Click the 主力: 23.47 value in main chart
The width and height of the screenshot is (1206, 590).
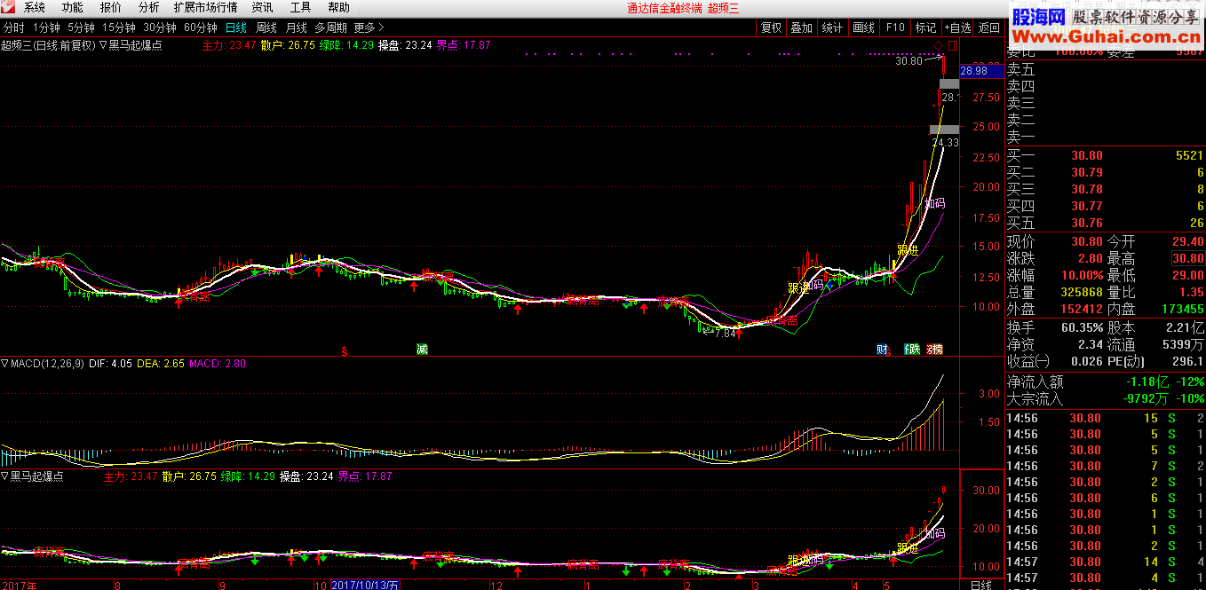tap(229, 44)
